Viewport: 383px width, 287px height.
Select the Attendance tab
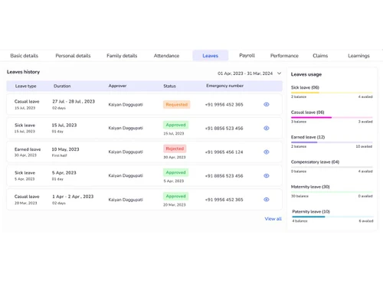tap(166, 56)
